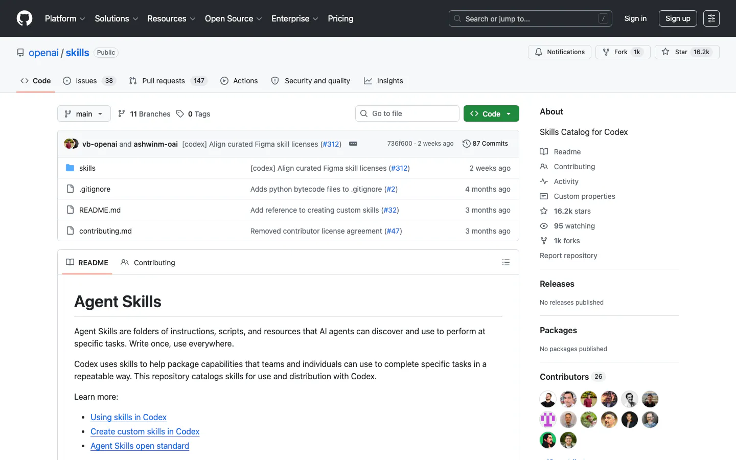This screenshot has width=736, height=460.
Task: Switch to the Pull requests tab
Action: click(164, 81)
